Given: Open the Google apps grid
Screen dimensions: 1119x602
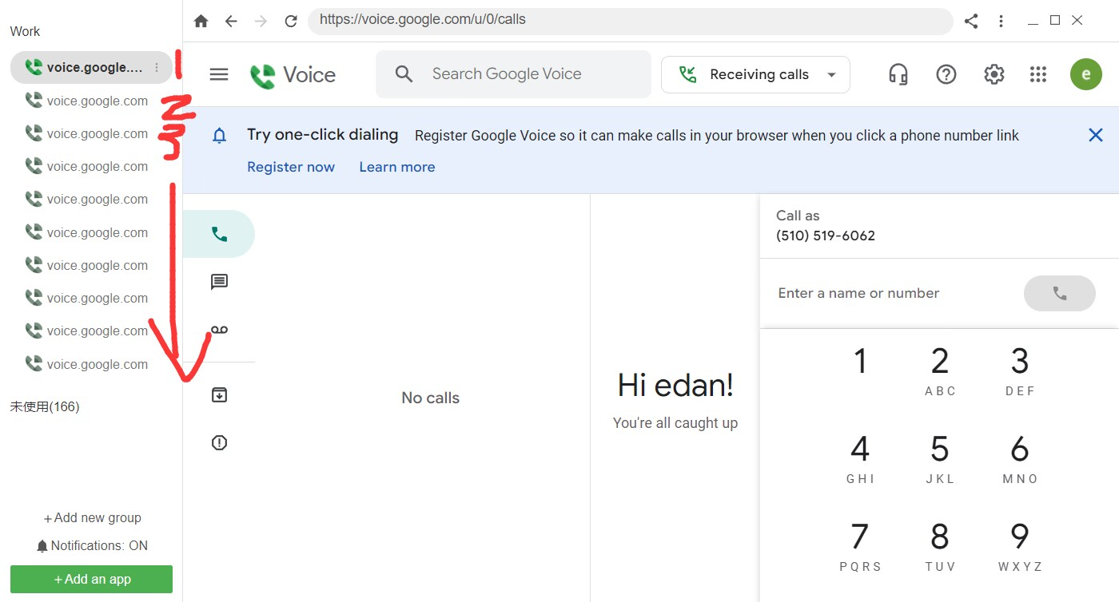Looking at the screenshot, I should 1038,74.
